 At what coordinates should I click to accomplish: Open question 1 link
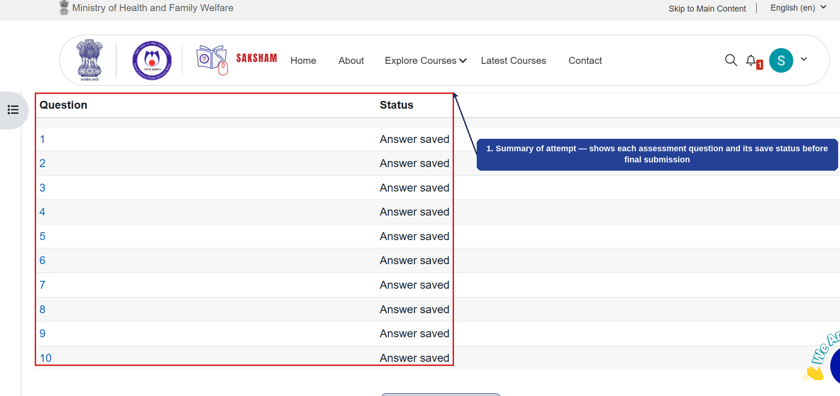[x=42, y=139]
